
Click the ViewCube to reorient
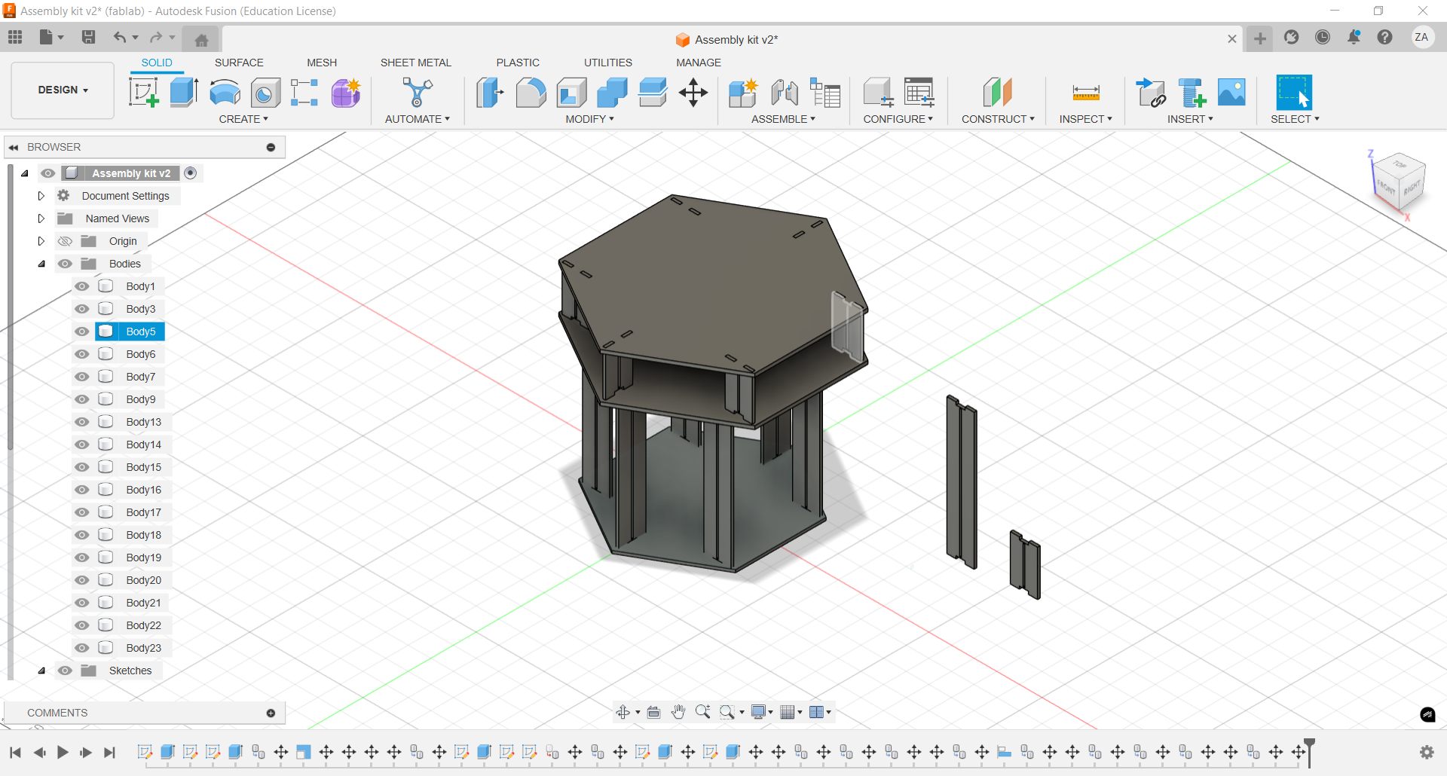[x=1400, y=183]
